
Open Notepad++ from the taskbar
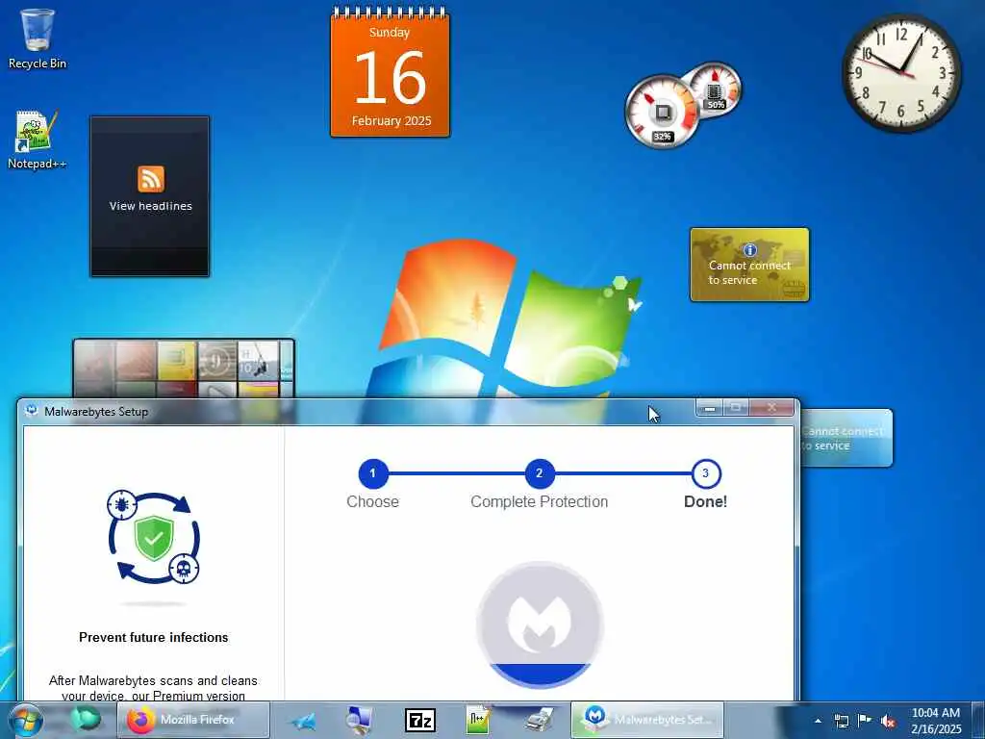tap(479, 720)
